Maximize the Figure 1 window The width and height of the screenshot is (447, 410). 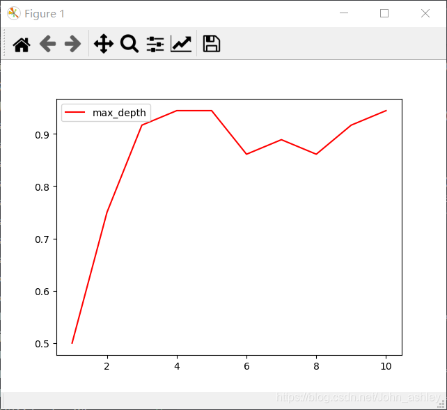384,13
